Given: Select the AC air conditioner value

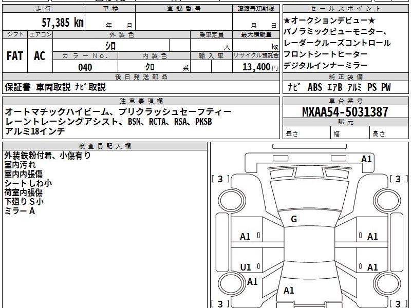Looking at the screenshot, I should (x=40, y=56).
